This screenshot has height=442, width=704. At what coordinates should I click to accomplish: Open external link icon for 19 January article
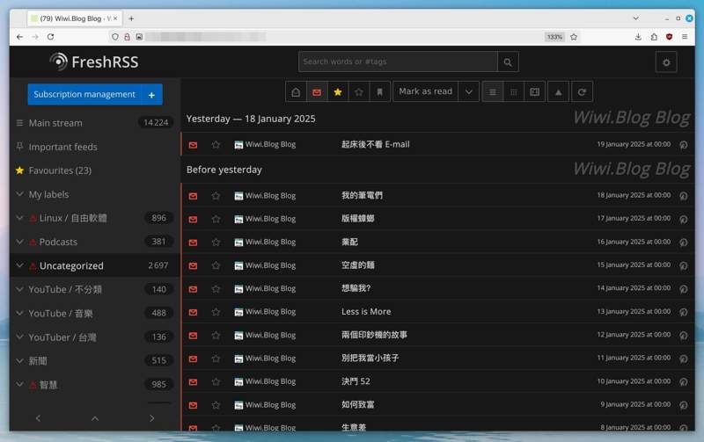684,145
